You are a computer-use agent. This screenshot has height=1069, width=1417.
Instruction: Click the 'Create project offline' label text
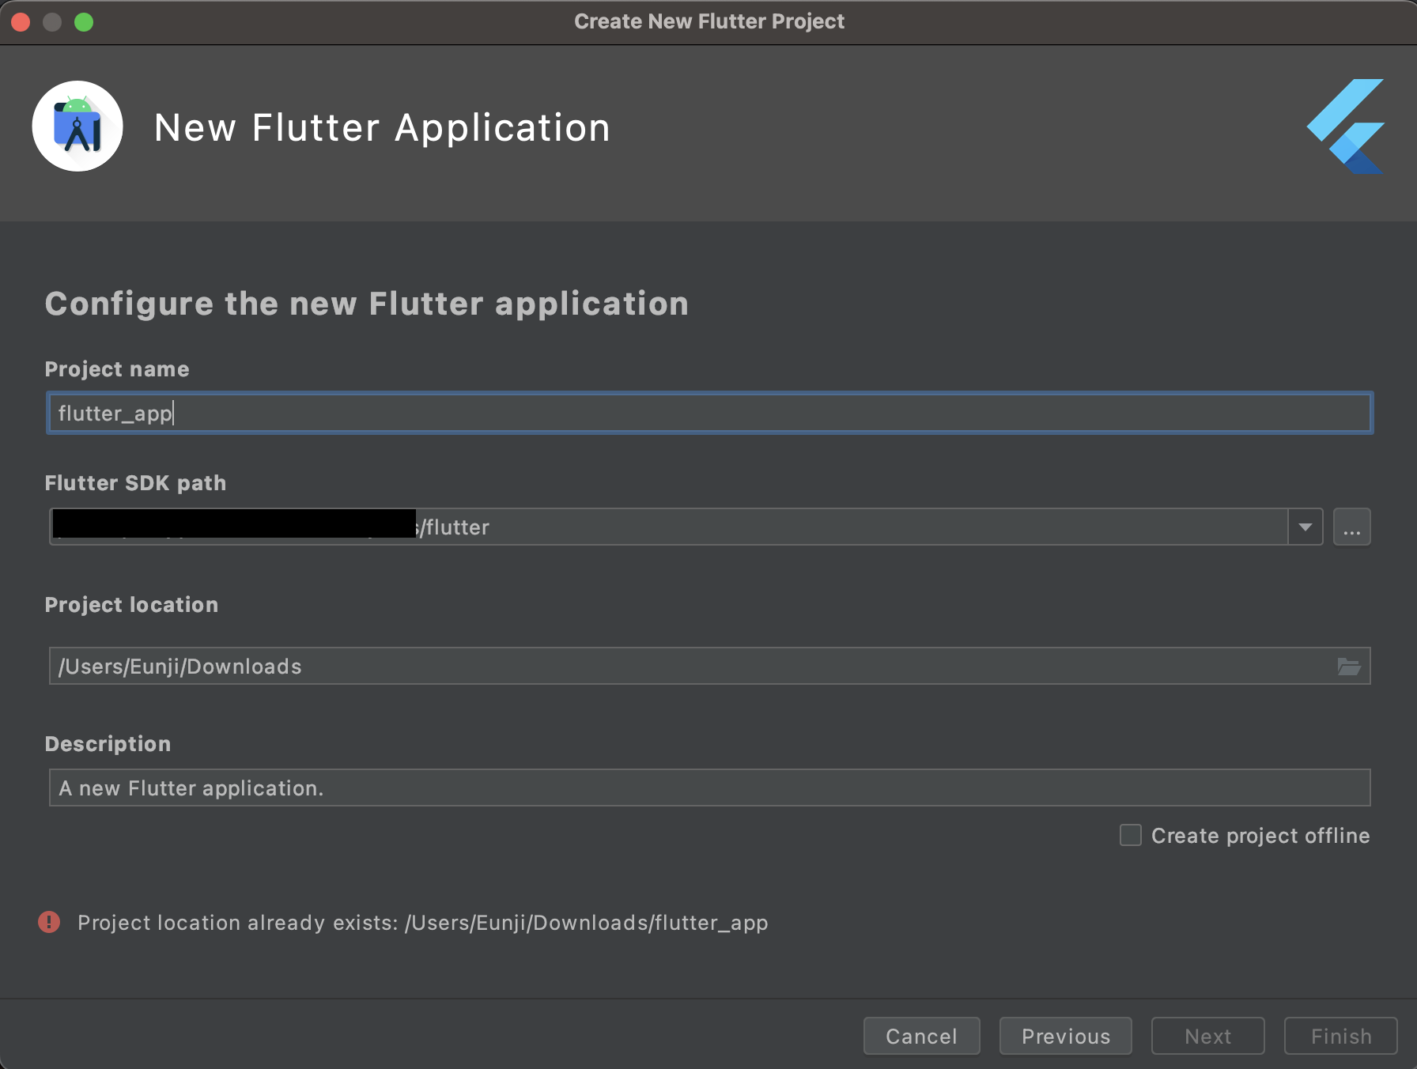tap(1260, 836)
